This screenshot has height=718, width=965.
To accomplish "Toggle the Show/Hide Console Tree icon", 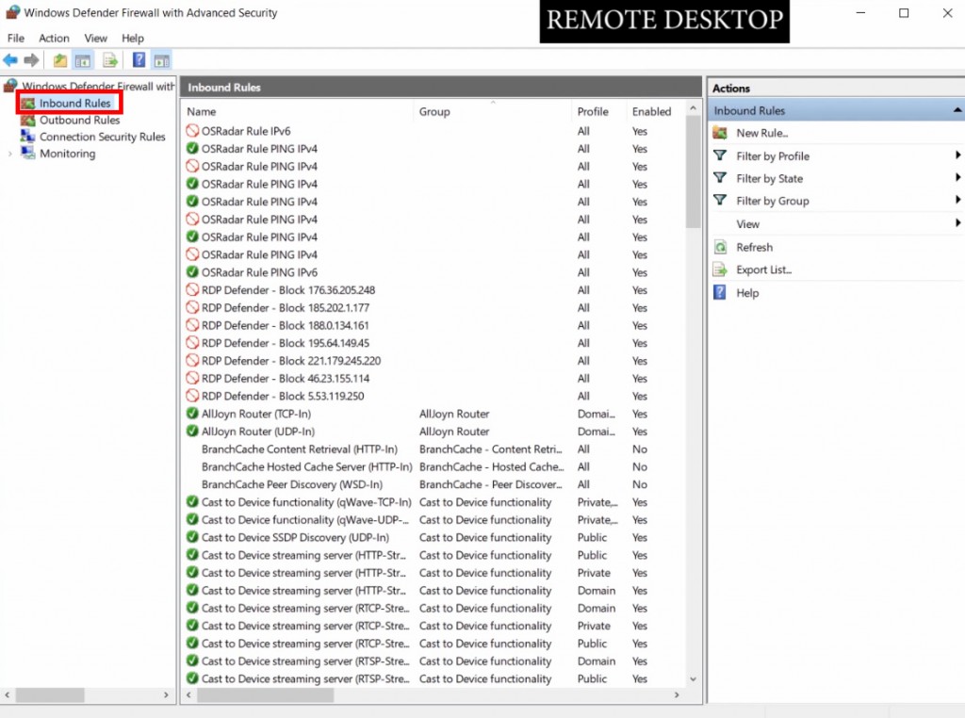I will [x=83, y=60].
